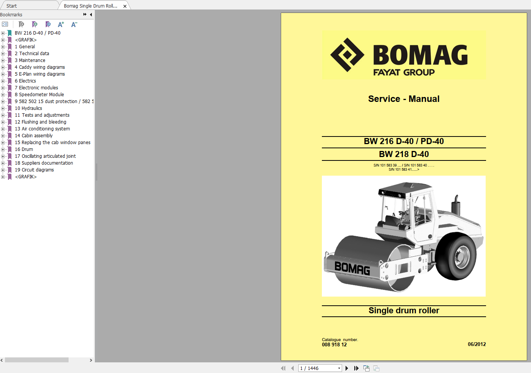Jump to the last page
The height and width of the screenshot is (373, 531).
pyautogui.click(x=356, y=368)
